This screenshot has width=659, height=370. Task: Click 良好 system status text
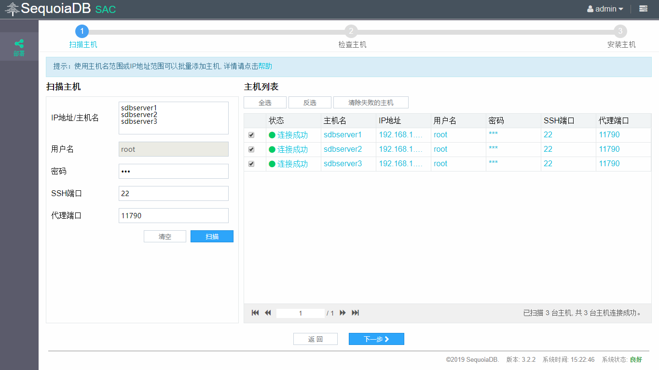click(636, 360)
